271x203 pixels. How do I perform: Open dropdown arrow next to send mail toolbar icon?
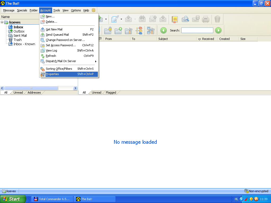coord(106,19)
